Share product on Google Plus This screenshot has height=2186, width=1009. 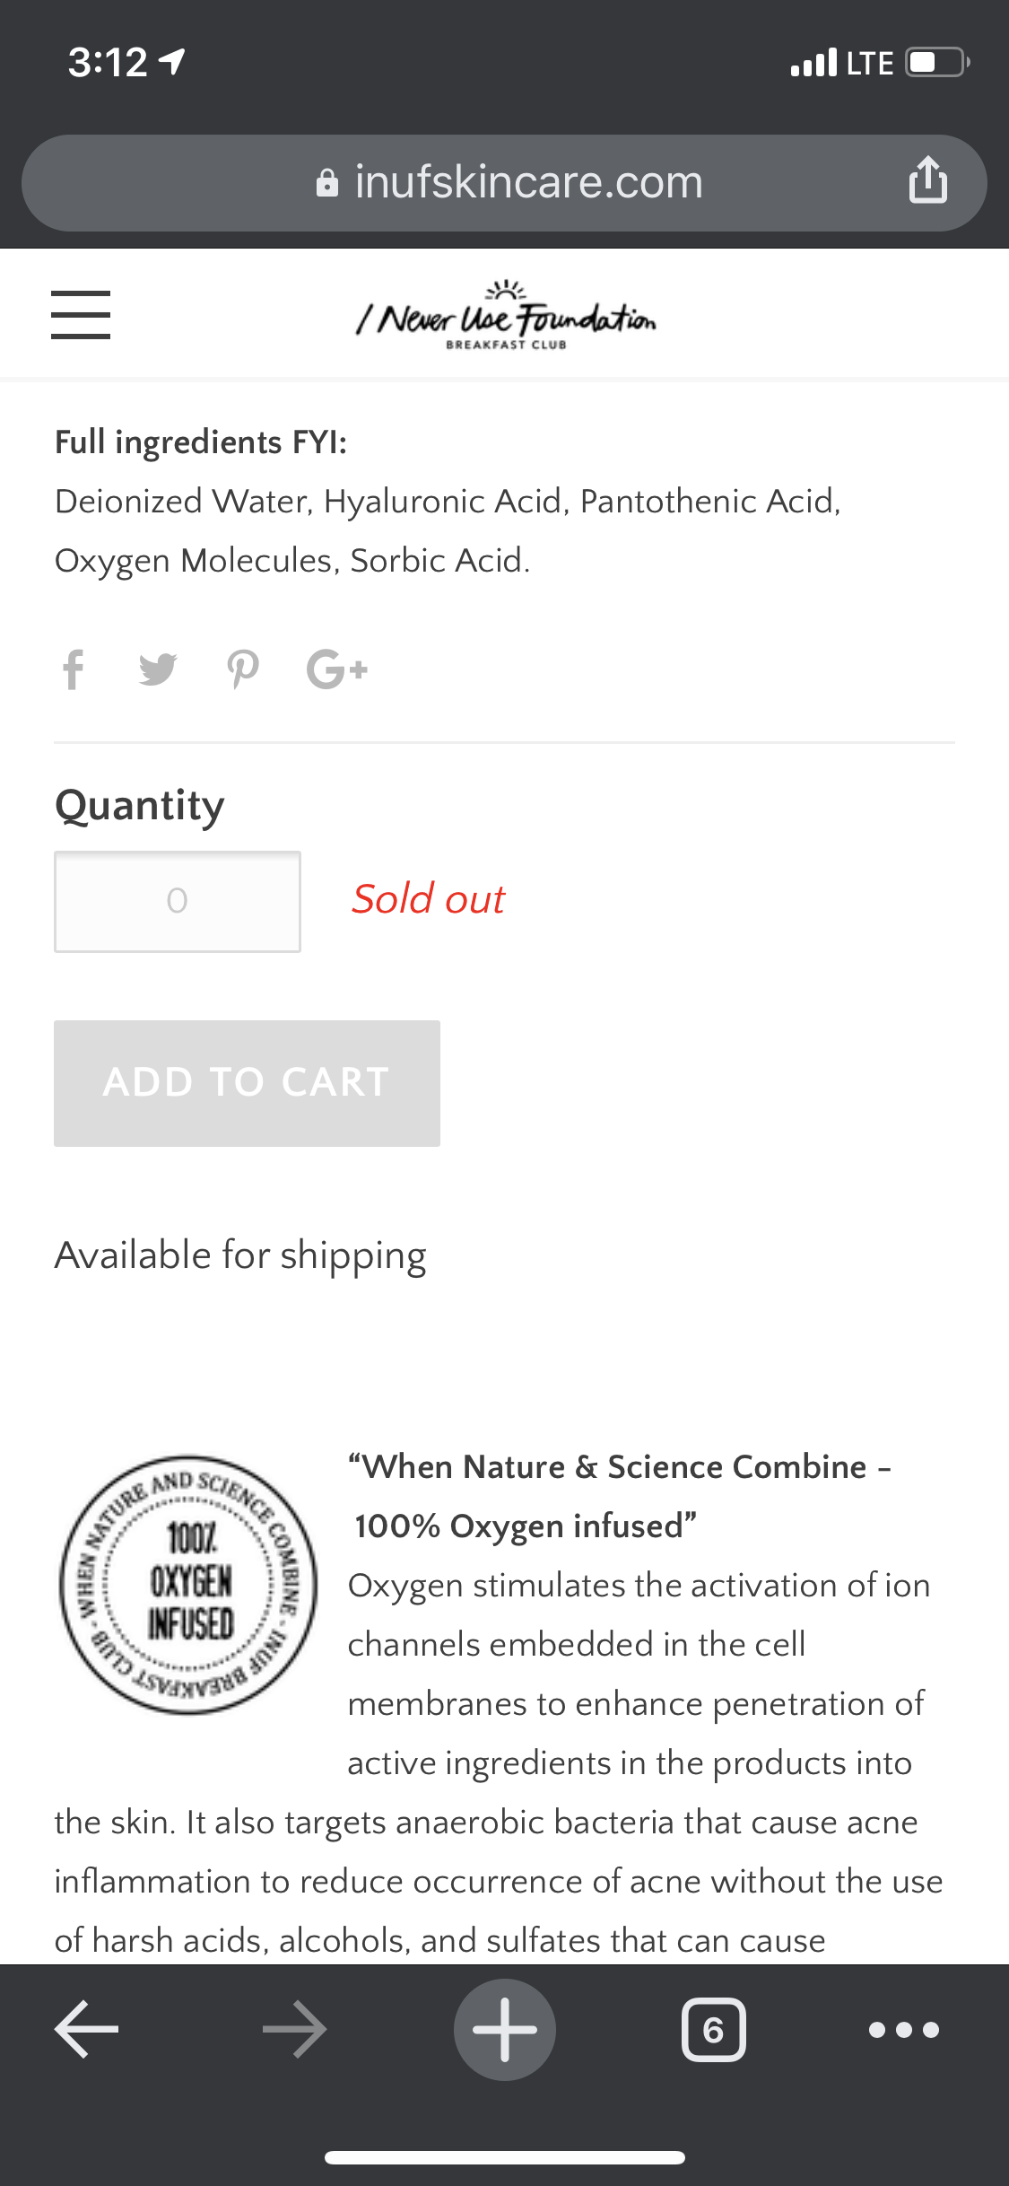tap(337, 669)
